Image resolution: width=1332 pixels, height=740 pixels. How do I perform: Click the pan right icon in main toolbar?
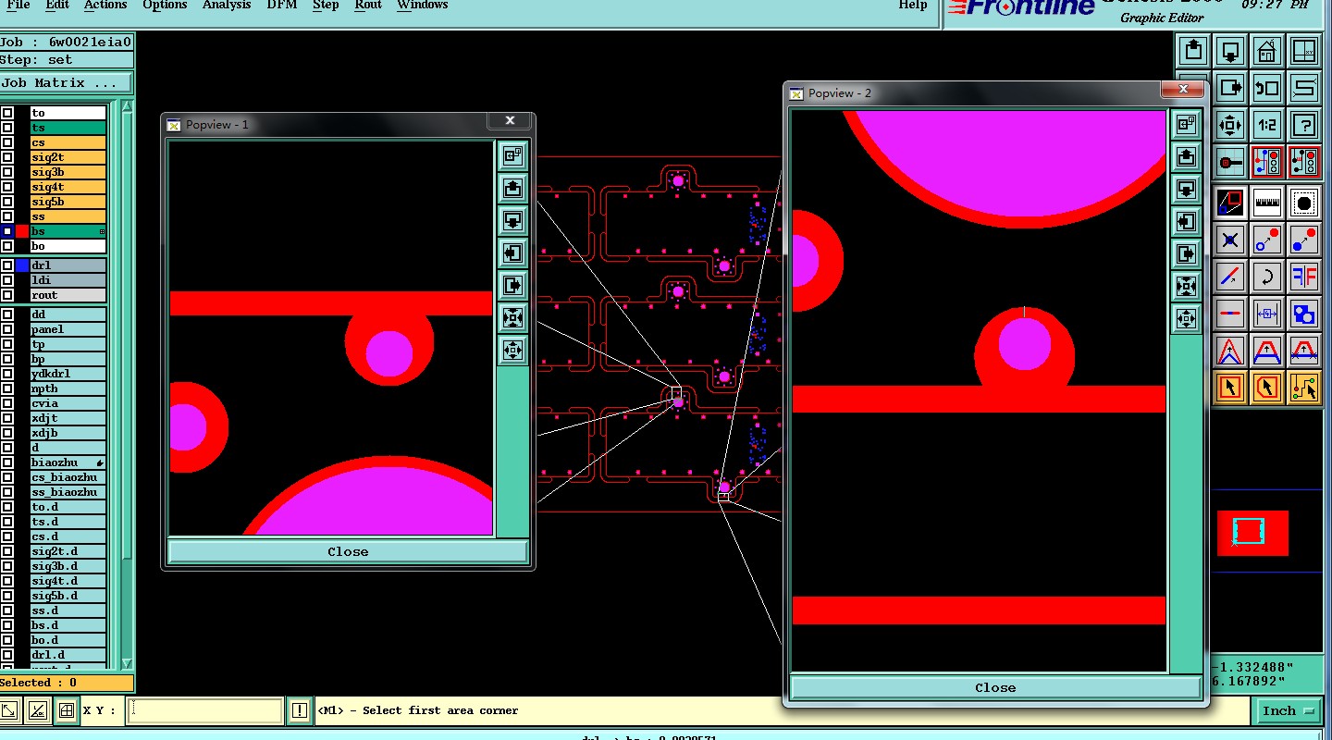[1229, 88]
